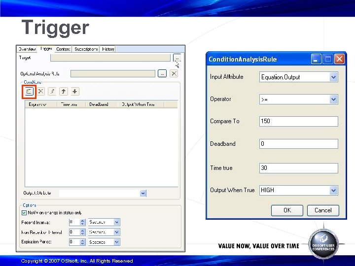Browse for Optional Analysis Rule with ellipsis button
Viewport: 355px width, 266px height.
(162, 73)
